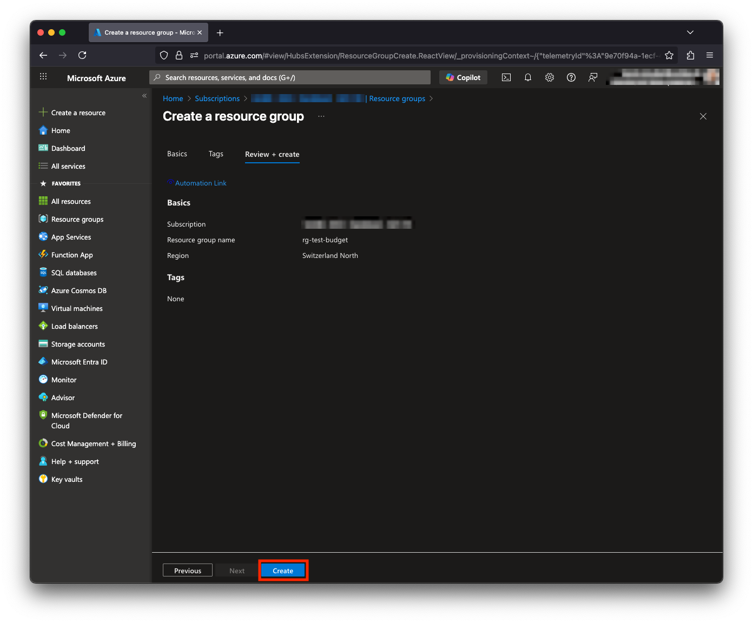Open App Services
Screen dimensions: 753x623
point(70,237)
